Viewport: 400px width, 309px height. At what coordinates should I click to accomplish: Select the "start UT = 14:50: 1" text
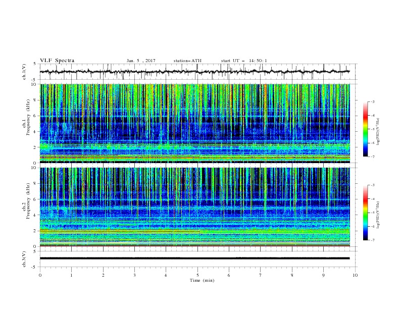(244, 61)
